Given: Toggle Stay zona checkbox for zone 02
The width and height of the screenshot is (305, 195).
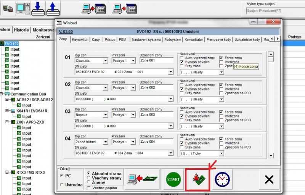Looking at the screenshot, I should tap(182, 93).
